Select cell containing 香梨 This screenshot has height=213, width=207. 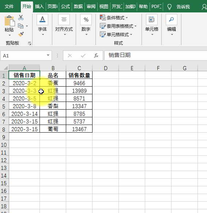pyautogui.click(x=53, y=106)
